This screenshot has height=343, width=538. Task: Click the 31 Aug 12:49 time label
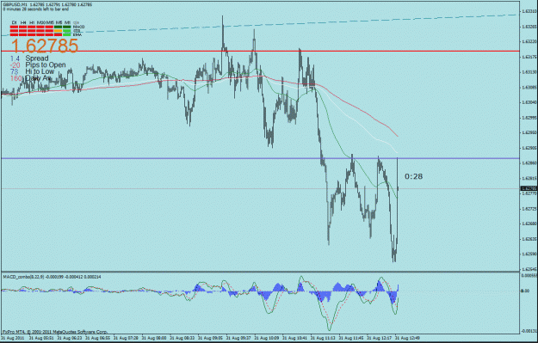click(407, 338)
